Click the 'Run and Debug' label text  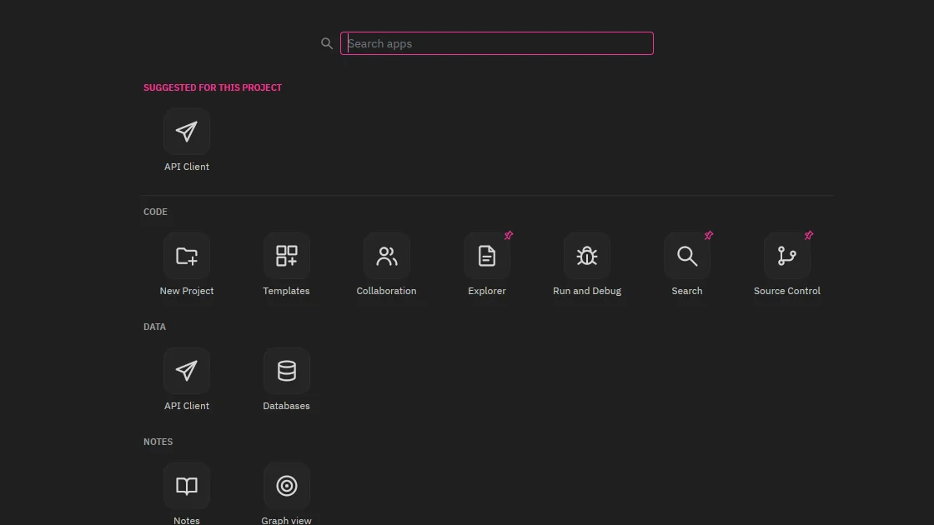[587, 291]
